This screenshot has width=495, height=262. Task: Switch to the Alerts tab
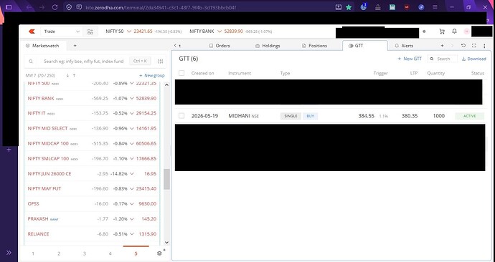click(x=404, y=46)
